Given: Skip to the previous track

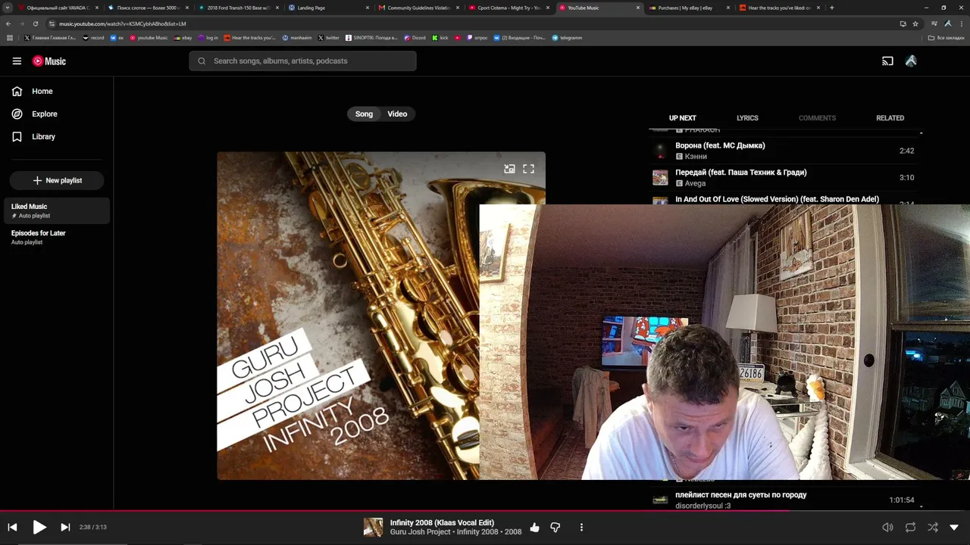Looking at the screenshot, I should click(12, 528).
